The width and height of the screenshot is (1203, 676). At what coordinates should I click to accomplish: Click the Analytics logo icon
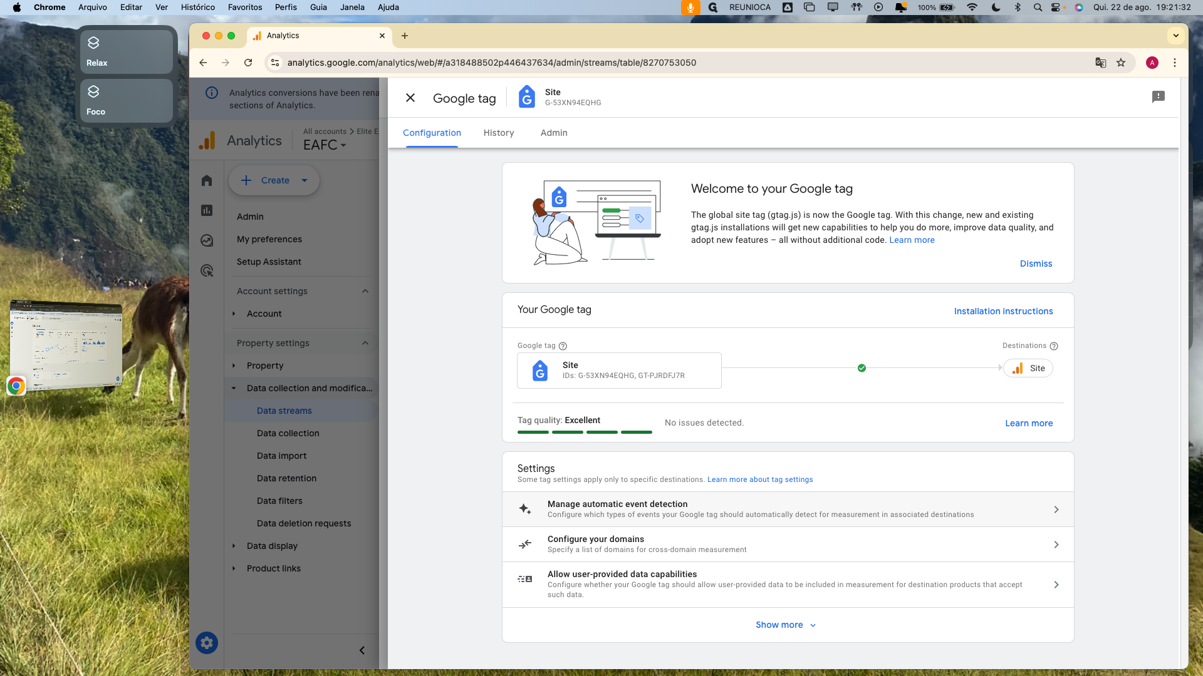point(207,141)
